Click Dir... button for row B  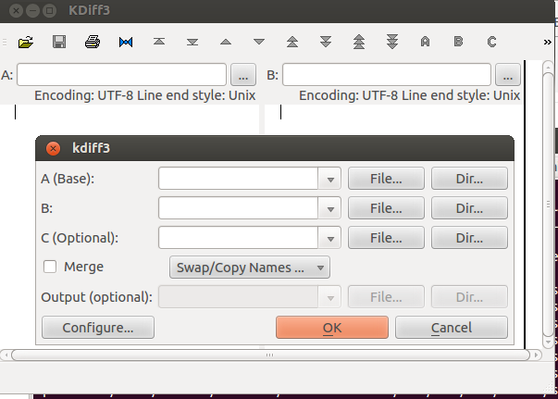469,208
